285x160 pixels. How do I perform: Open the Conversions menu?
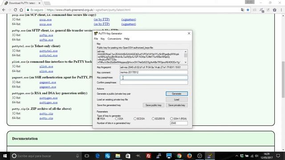(x=114, y=39)
